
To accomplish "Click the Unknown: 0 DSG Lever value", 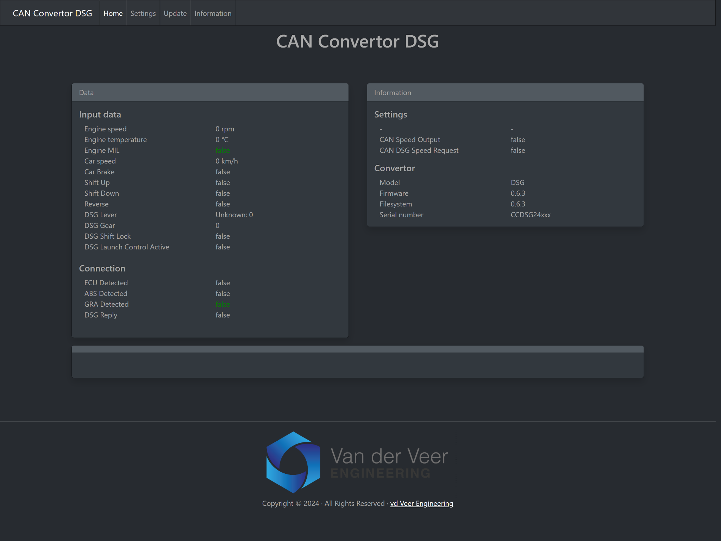I will [234, 215].
